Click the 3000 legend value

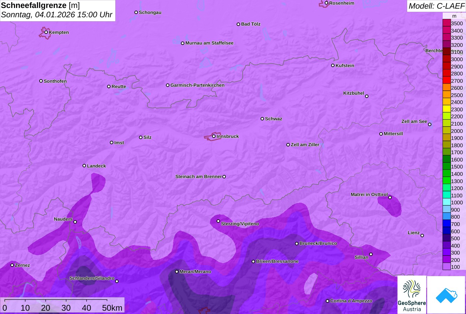[x=457, y=59]
